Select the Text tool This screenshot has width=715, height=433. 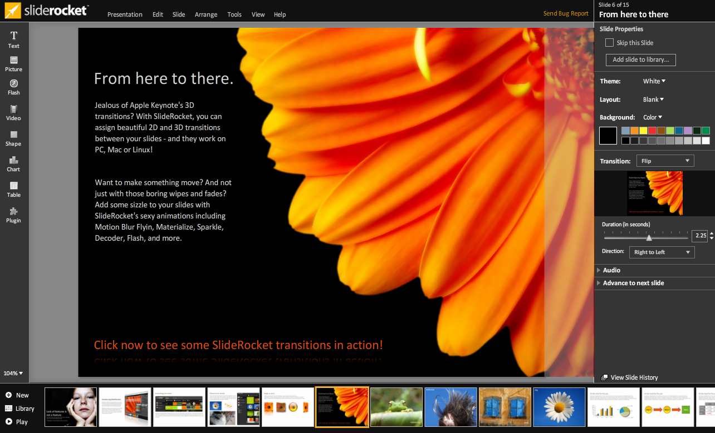tap(14, 39)
